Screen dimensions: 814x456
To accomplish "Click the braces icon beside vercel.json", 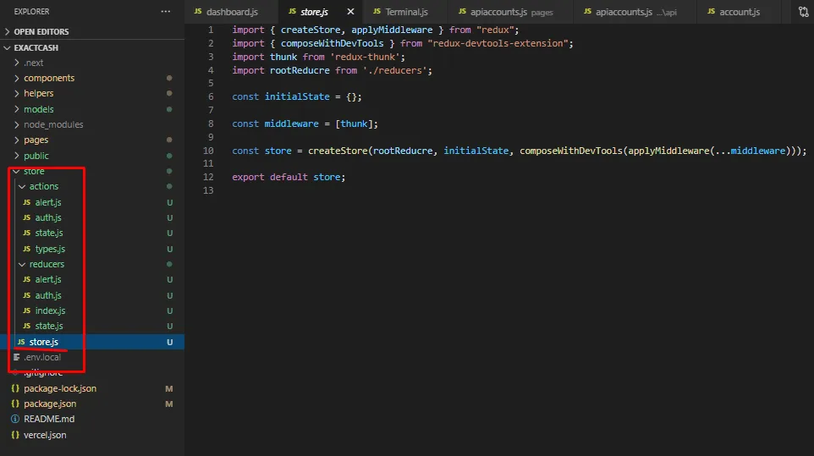I will 15,435.
